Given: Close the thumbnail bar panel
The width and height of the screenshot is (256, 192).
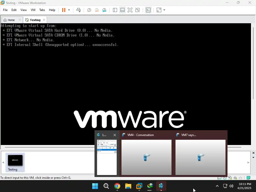Looking at the screenshot, I should pos(253,153).
